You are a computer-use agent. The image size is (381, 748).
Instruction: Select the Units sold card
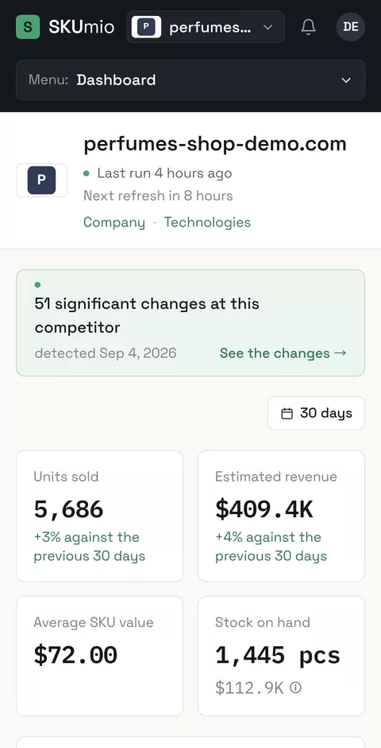point(99,516)
